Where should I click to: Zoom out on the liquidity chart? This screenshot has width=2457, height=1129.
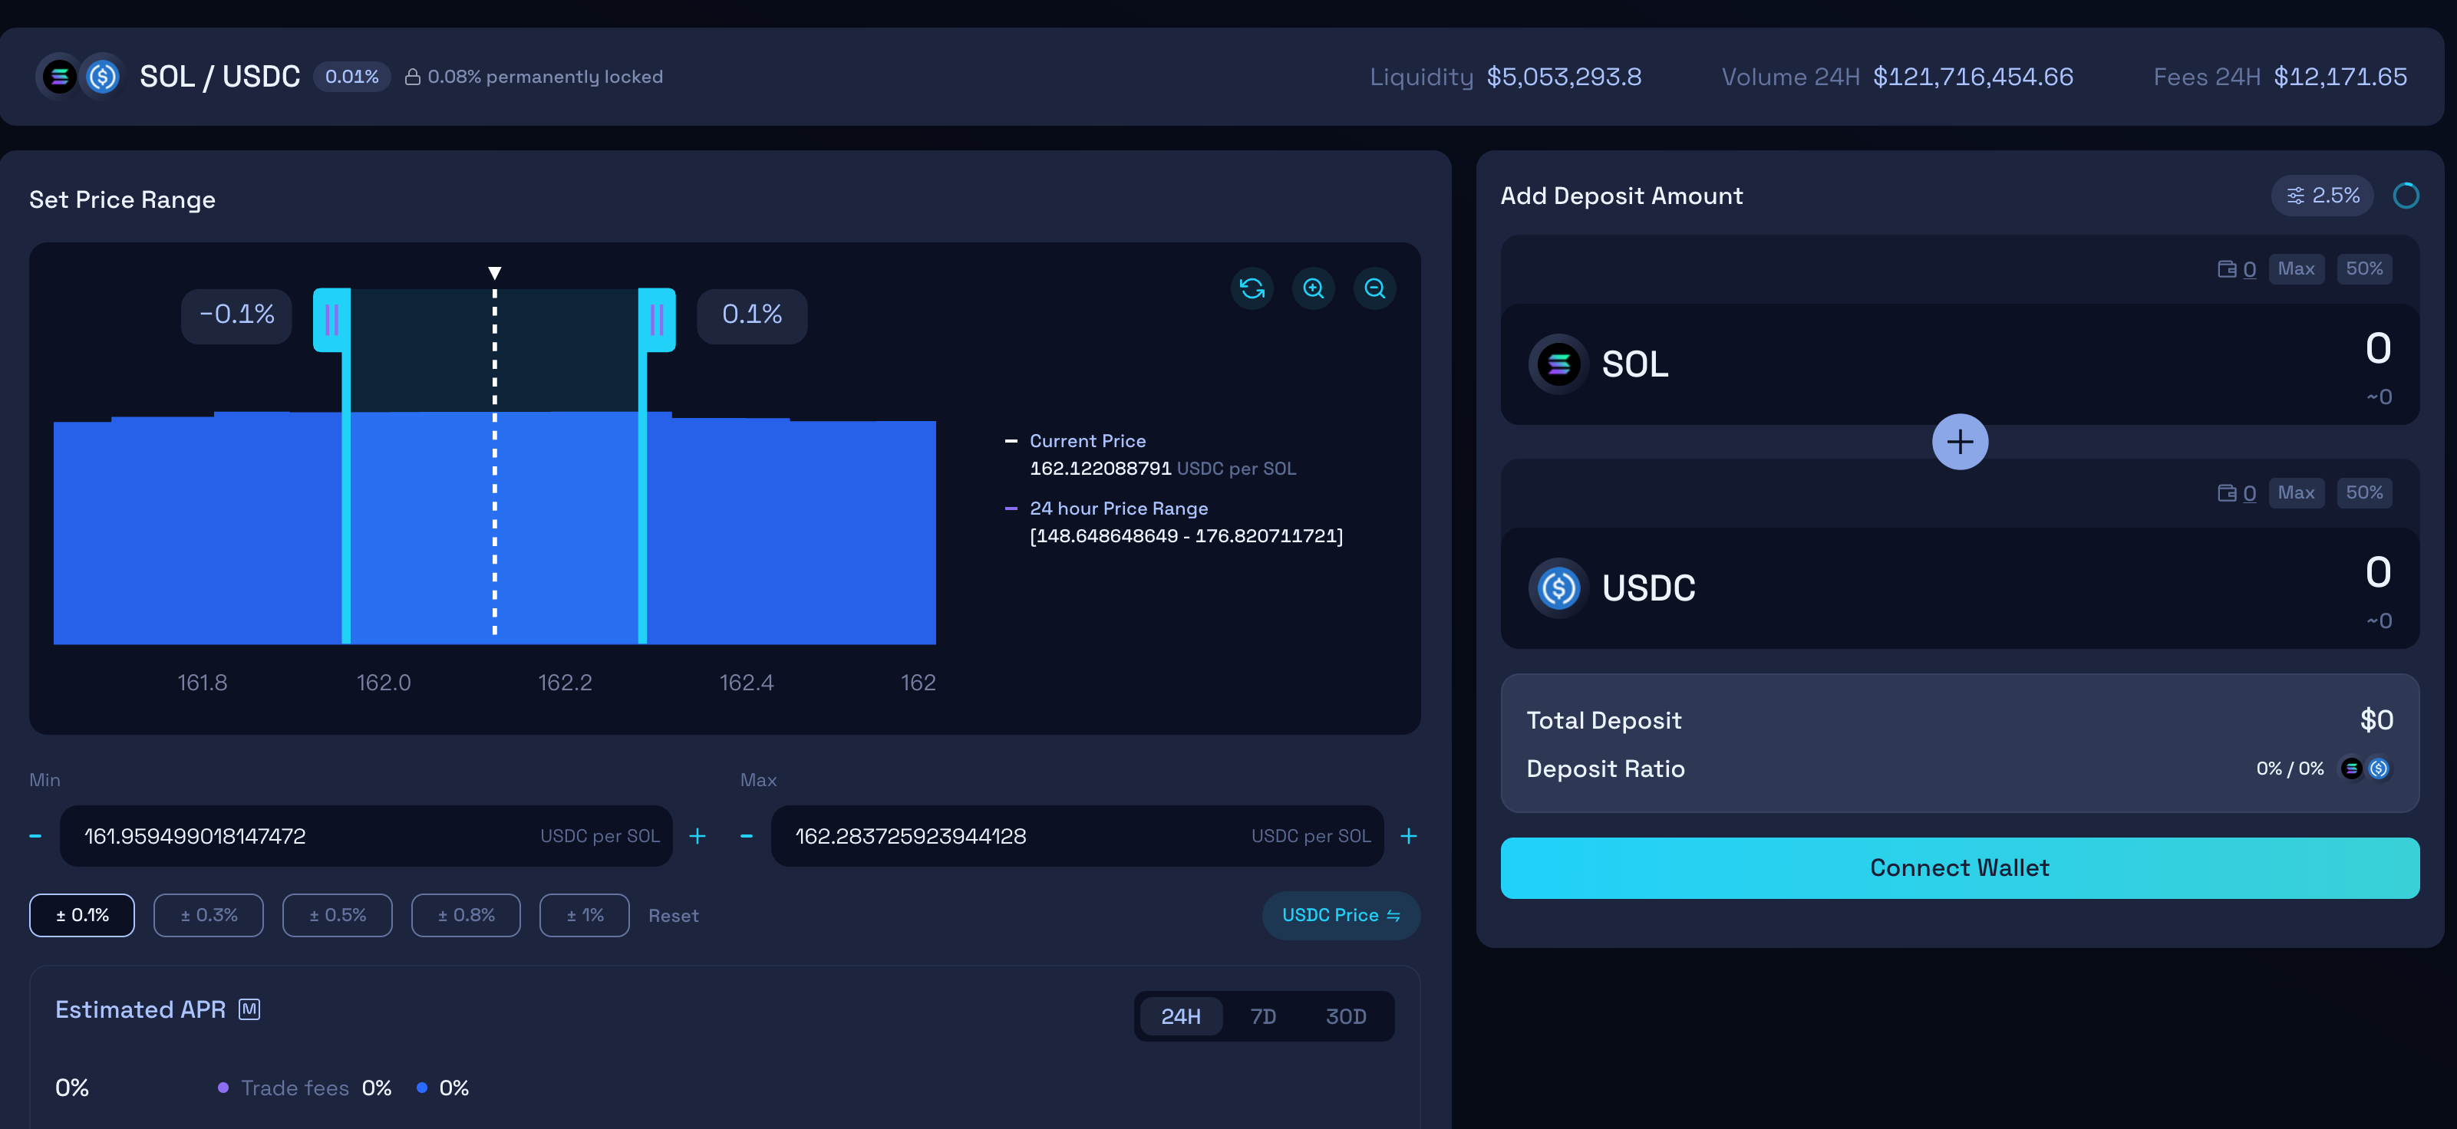tap(1374, 288)
